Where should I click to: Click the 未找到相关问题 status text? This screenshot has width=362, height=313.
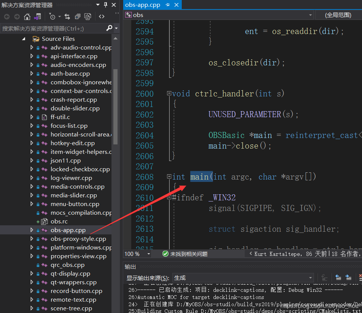click(x=189, y=254)
